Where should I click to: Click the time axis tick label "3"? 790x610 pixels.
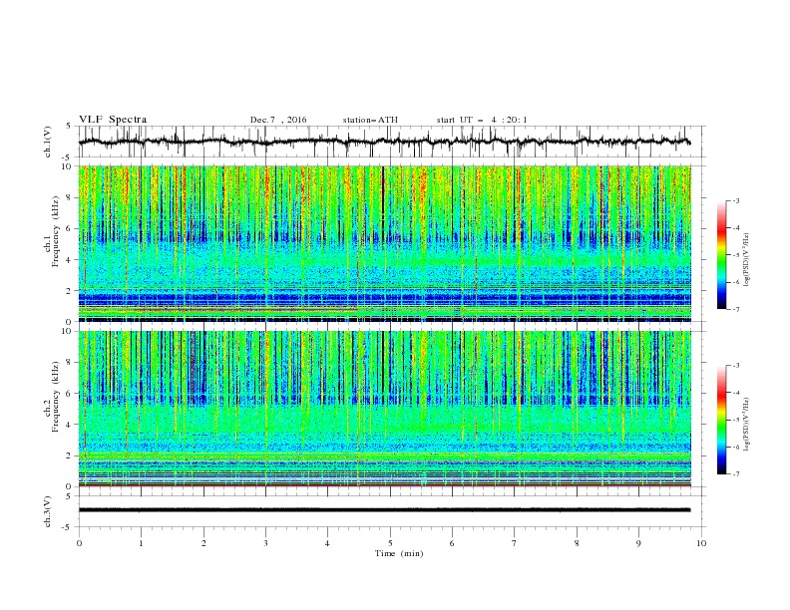click(265, 543)
